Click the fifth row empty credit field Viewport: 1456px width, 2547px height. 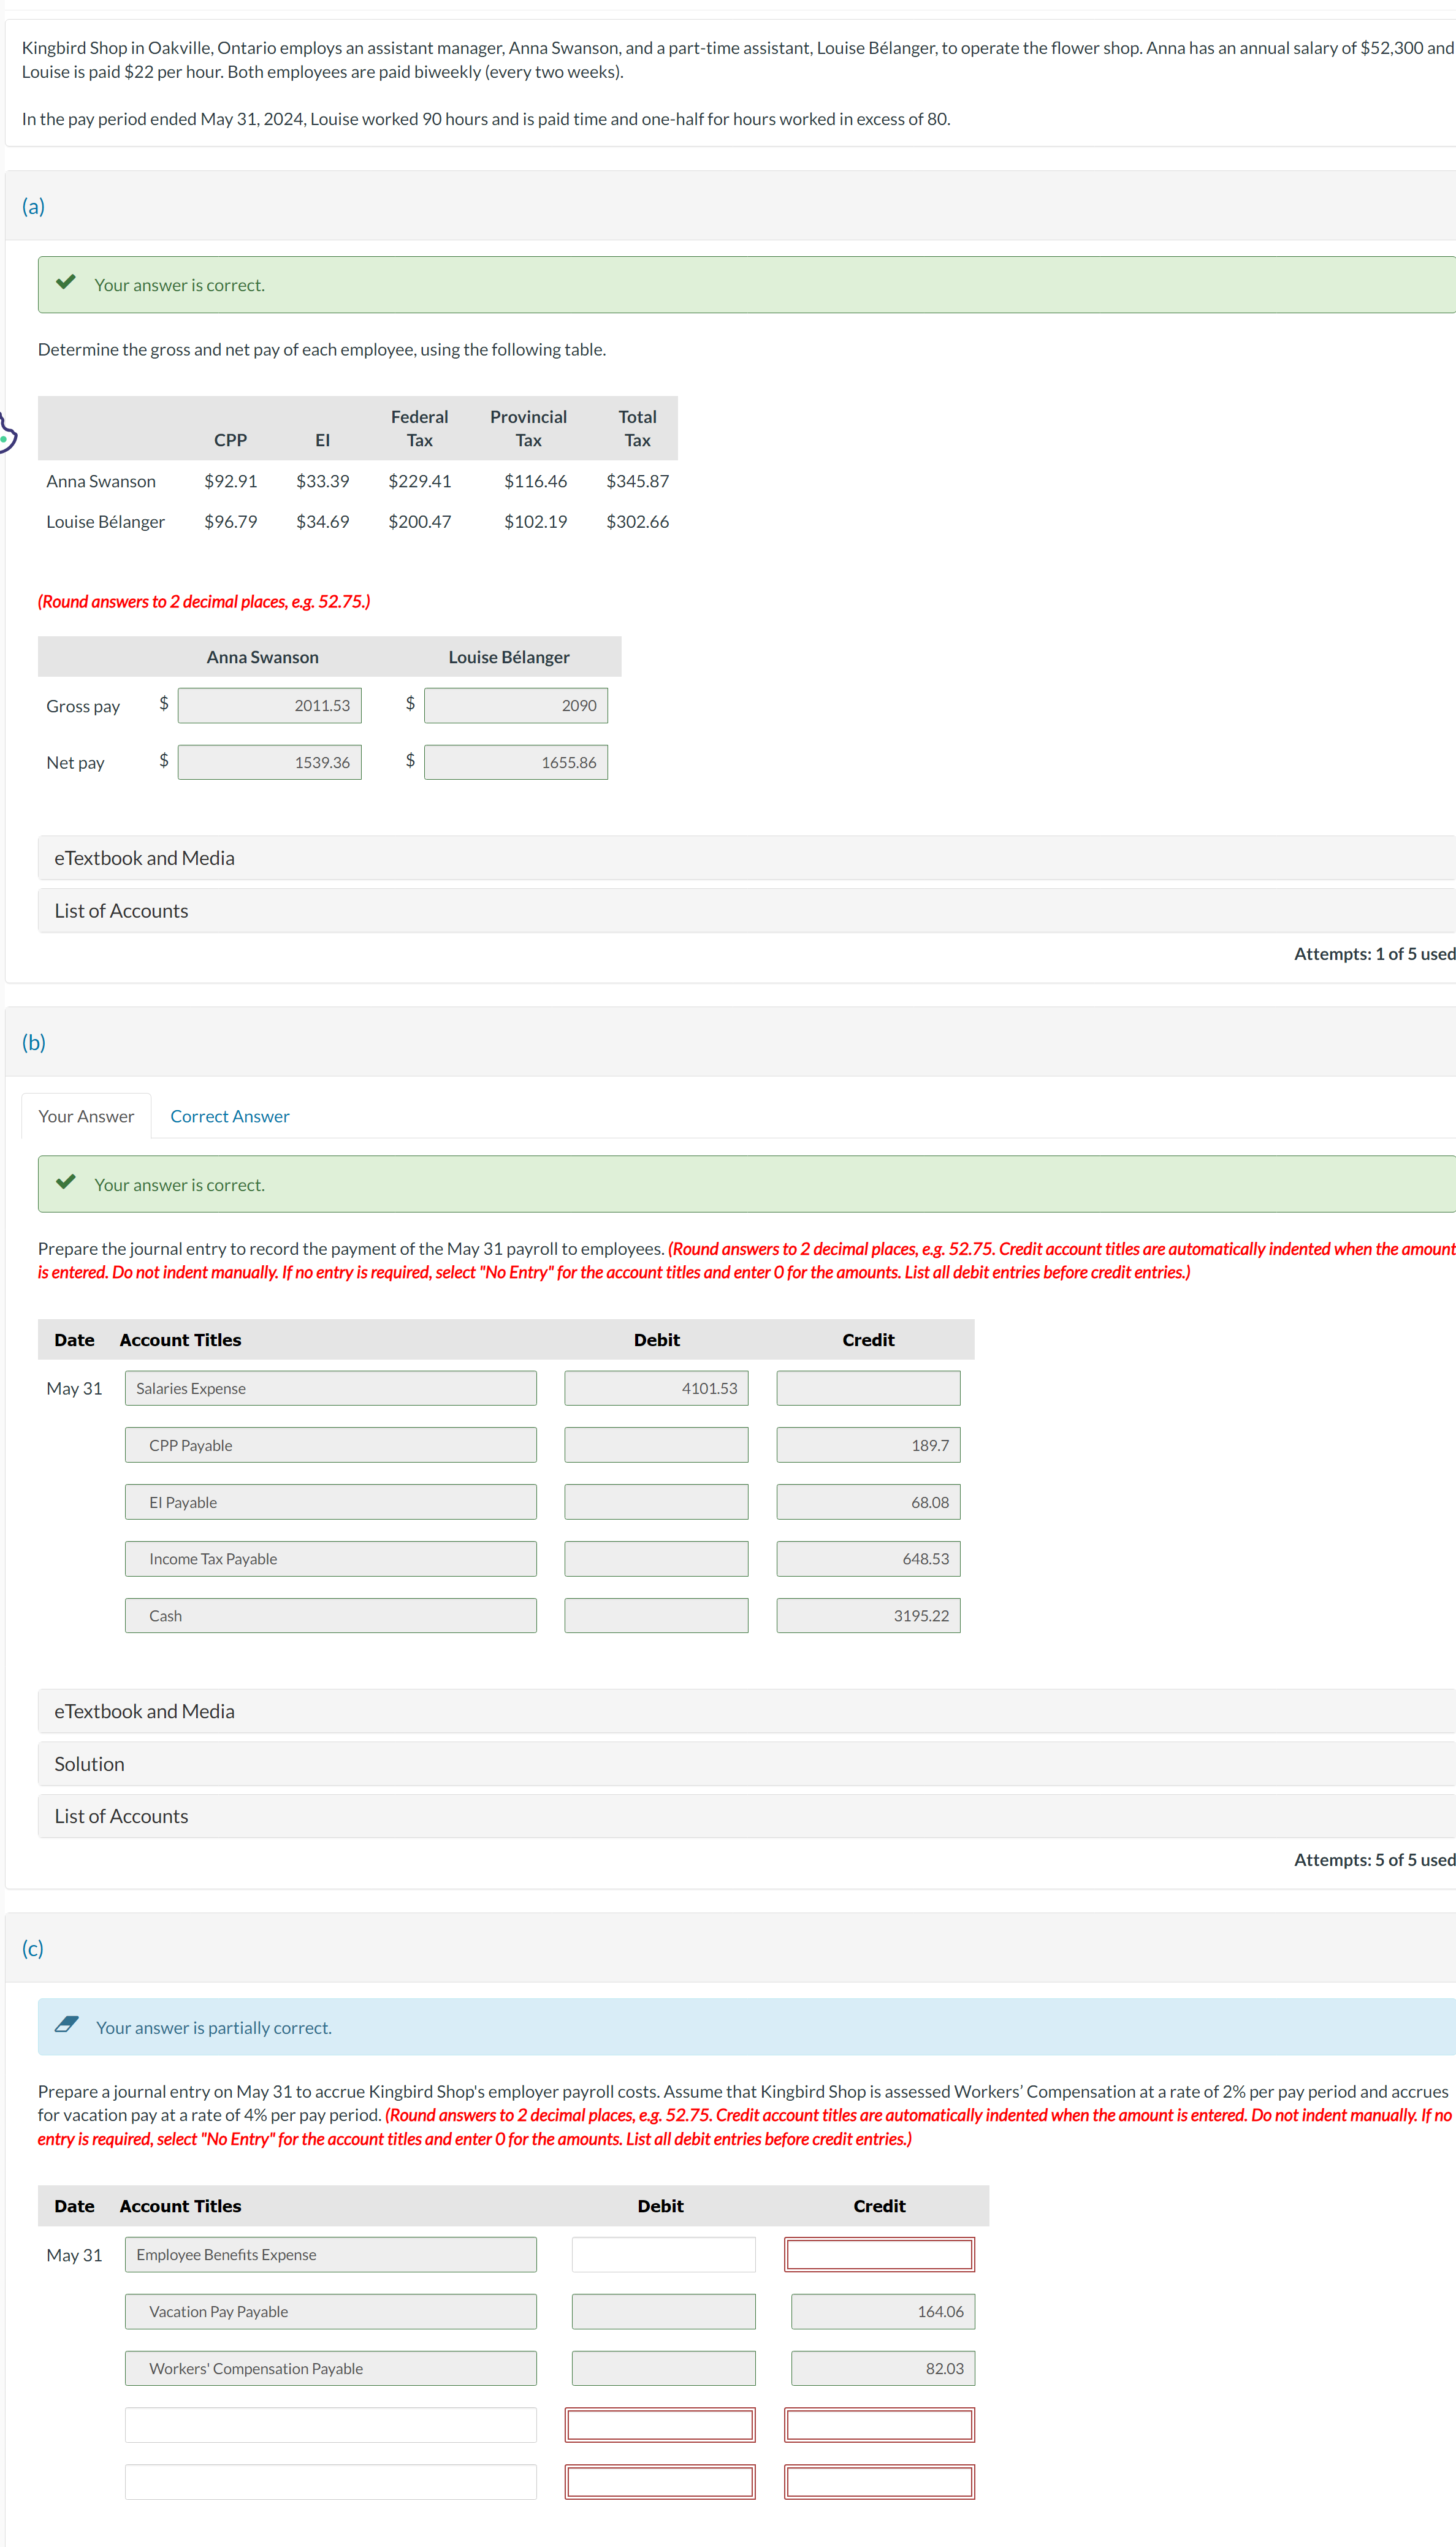[879, 2482]
